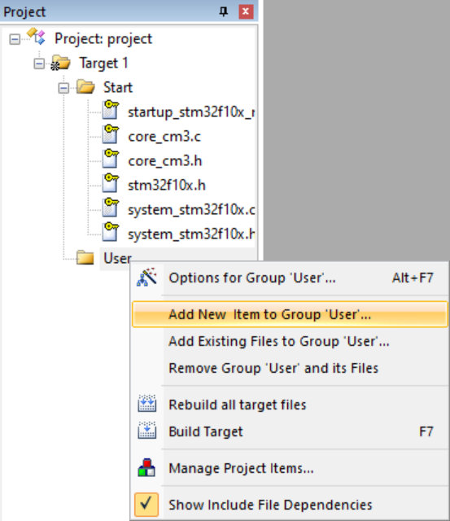Open Options for Group 'User'
Viewport: 450px width, 521px height.
289,278
